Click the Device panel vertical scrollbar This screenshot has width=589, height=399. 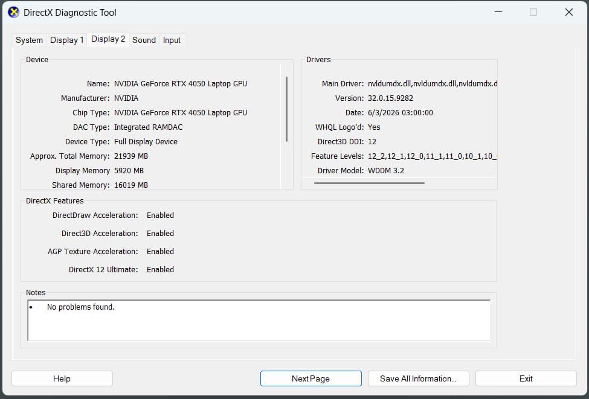(286, 109)
